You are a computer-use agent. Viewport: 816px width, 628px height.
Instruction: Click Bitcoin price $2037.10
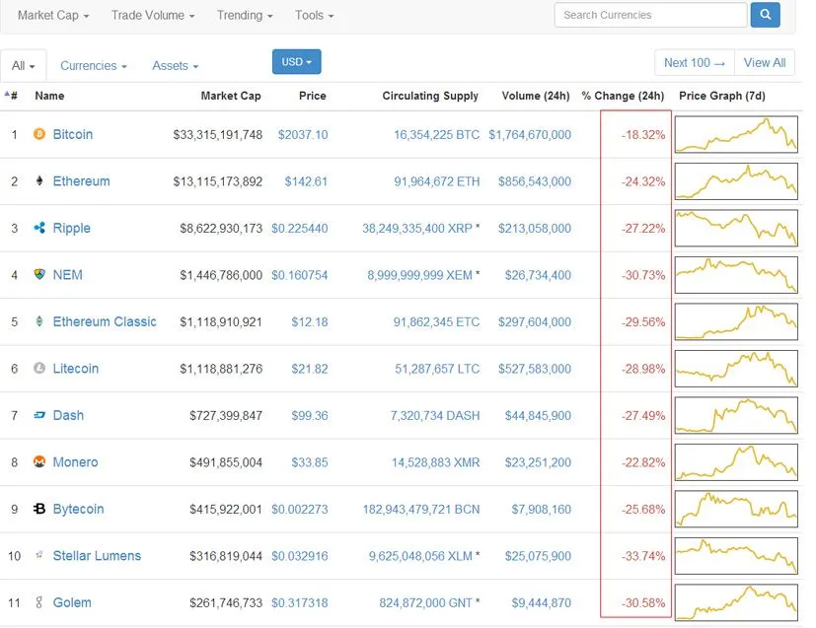[303, 135]
